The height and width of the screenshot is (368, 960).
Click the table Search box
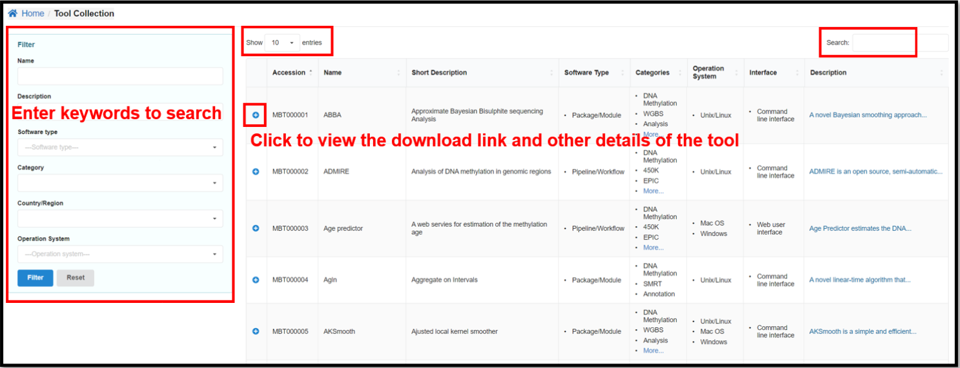coord(900,43)
